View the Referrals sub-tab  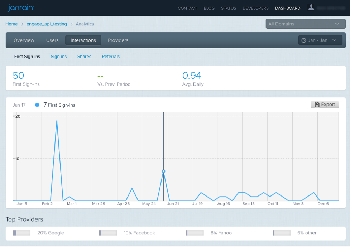[111, 57]
